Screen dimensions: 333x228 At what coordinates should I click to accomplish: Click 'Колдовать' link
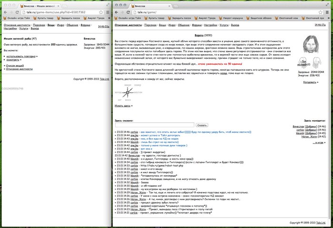pos(310,82)
